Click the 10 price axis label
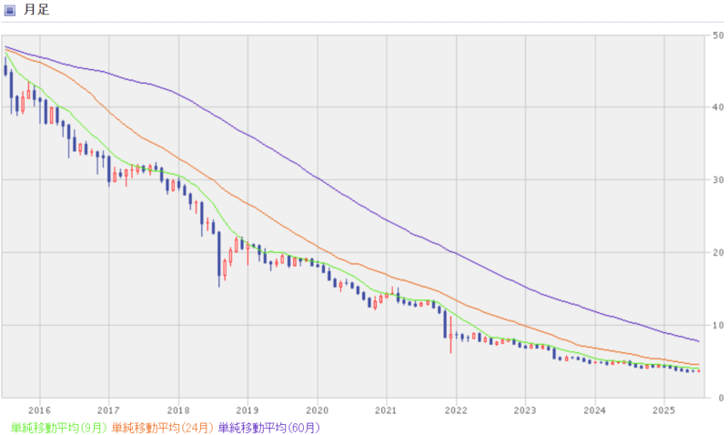 coord(718,326)
